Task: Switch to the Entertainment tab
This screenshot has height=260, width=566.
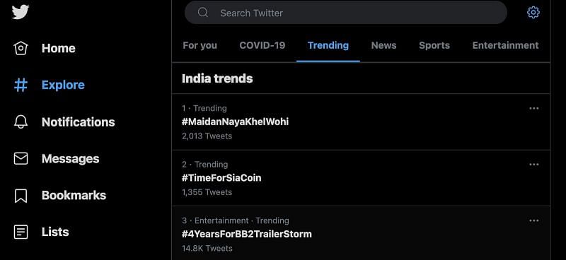Action: pyautogui.click(x=505, y=45)
